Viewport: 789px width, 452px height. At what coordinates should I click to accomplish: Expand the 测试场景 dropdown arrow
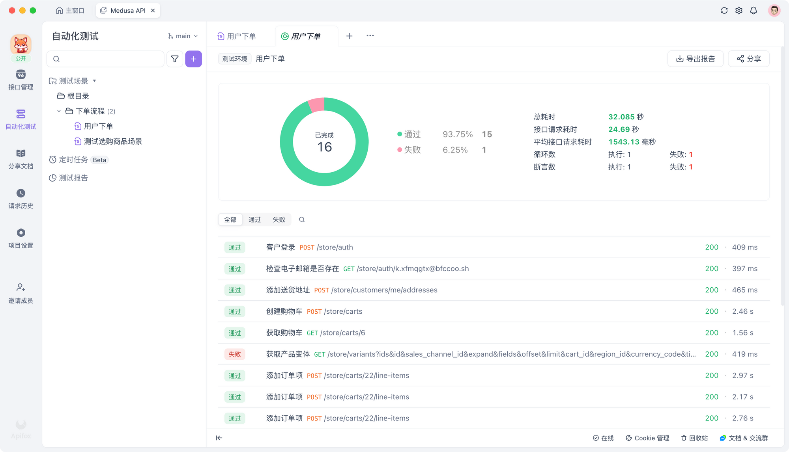pyautogui.click(x=94, y=81)
